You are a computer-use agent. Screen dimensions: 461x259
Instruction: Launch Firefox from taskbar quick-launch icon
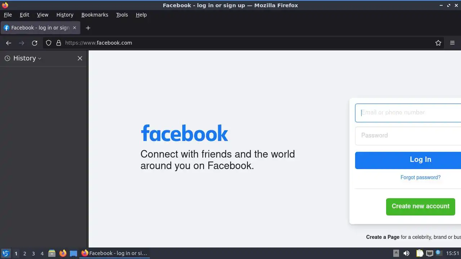coord(63,253)
